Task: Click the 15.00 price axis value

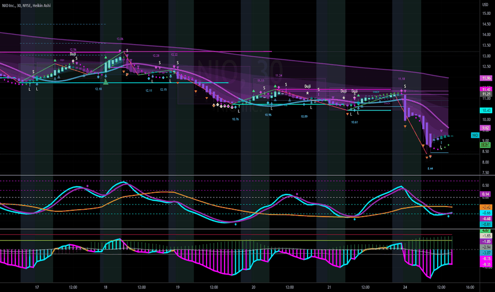Action: point(487,13)
